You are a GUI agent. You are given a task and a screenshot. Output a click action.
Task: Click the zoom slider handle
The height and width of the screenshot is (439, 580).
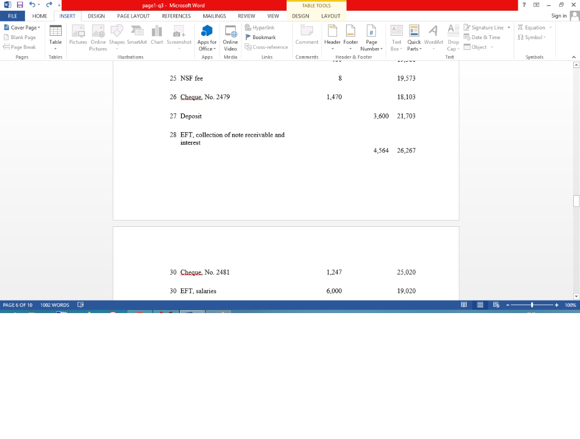[x=532, y=305]
